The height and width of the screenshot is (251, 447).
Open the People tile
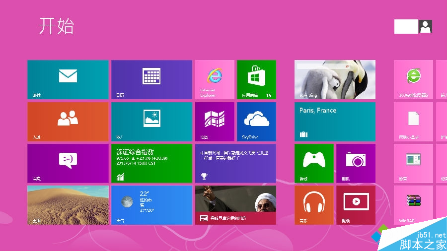(68, 121)
